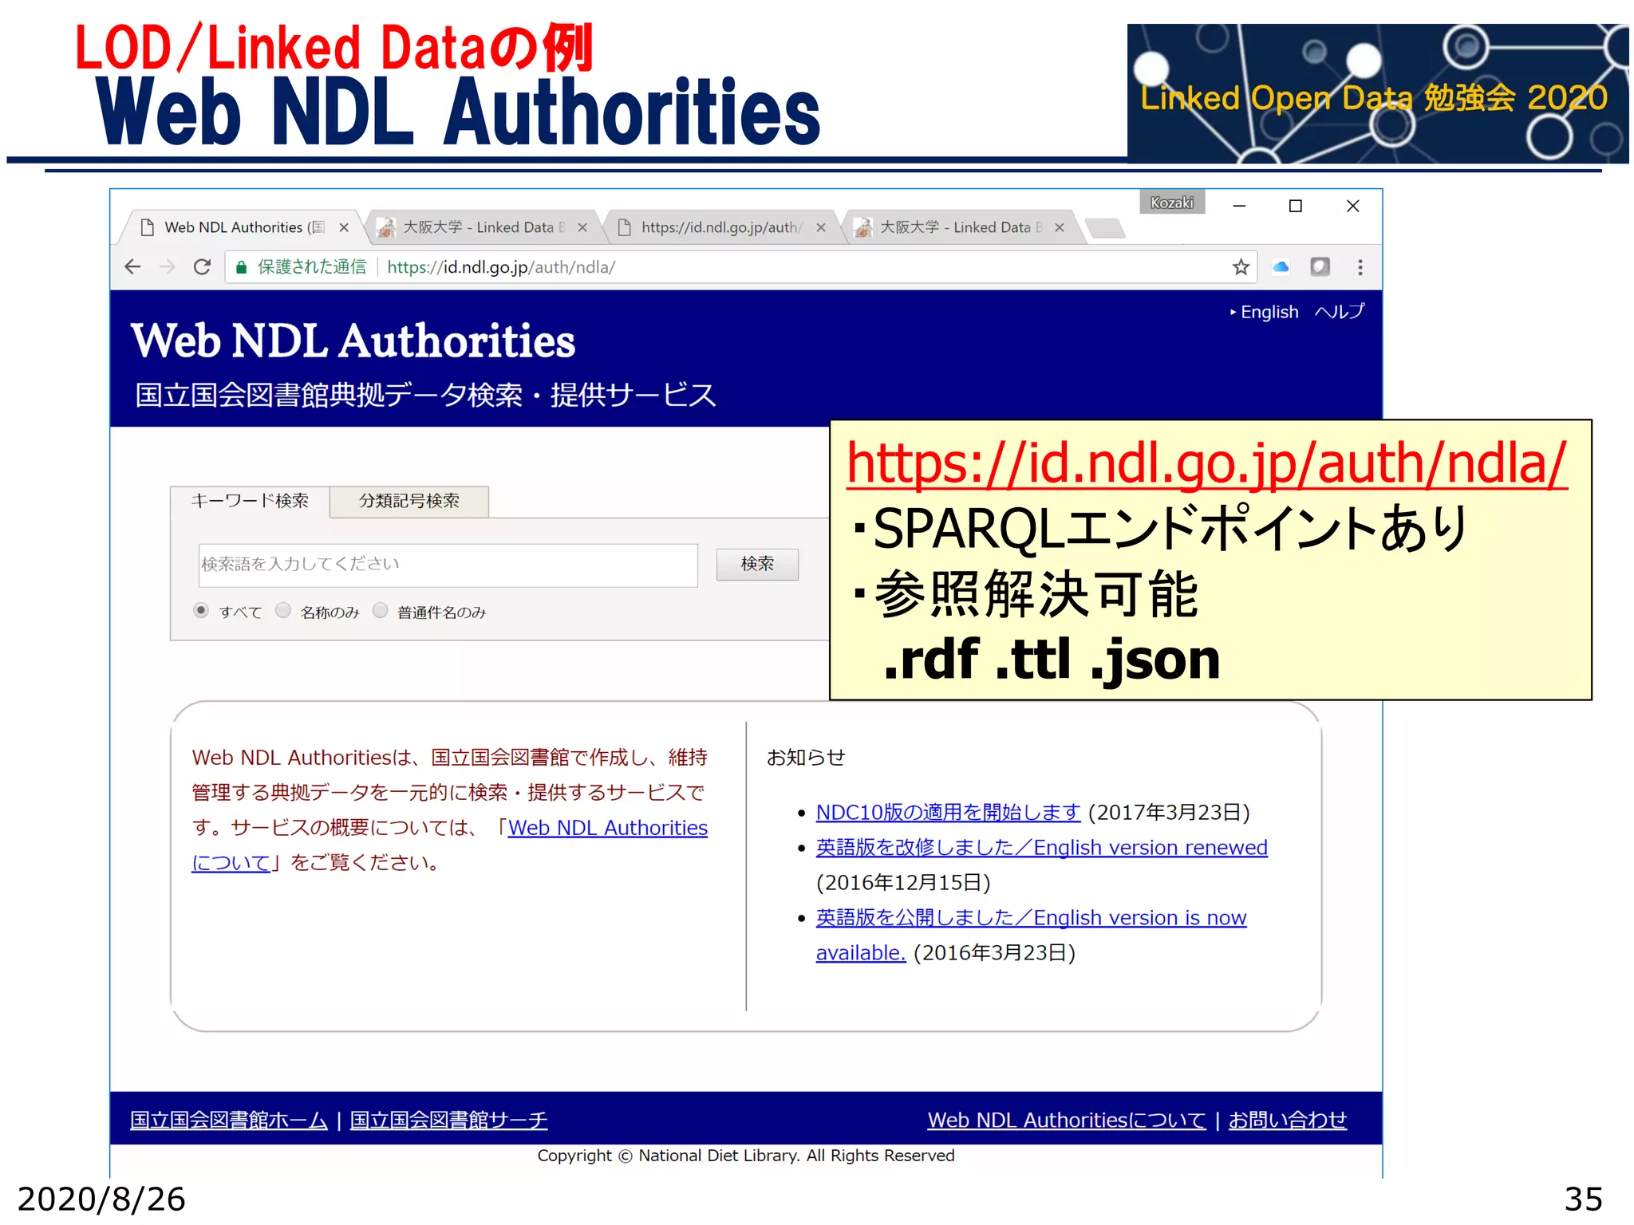The height and width of the screenshot is (1225, 1634).
Task: Open 国立国会図書館ホーム footer link
Action: [229, 1120]
